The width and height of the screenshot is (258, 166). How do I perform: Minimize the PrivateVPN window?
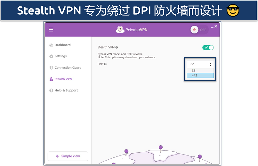click(212, 27)
